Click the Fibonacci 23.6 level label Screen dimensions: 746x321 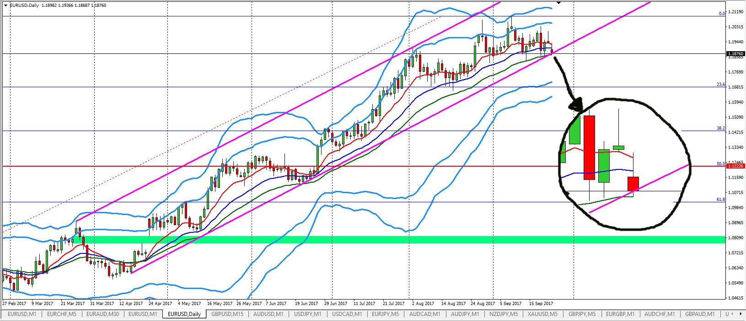(x=720, y=84)
